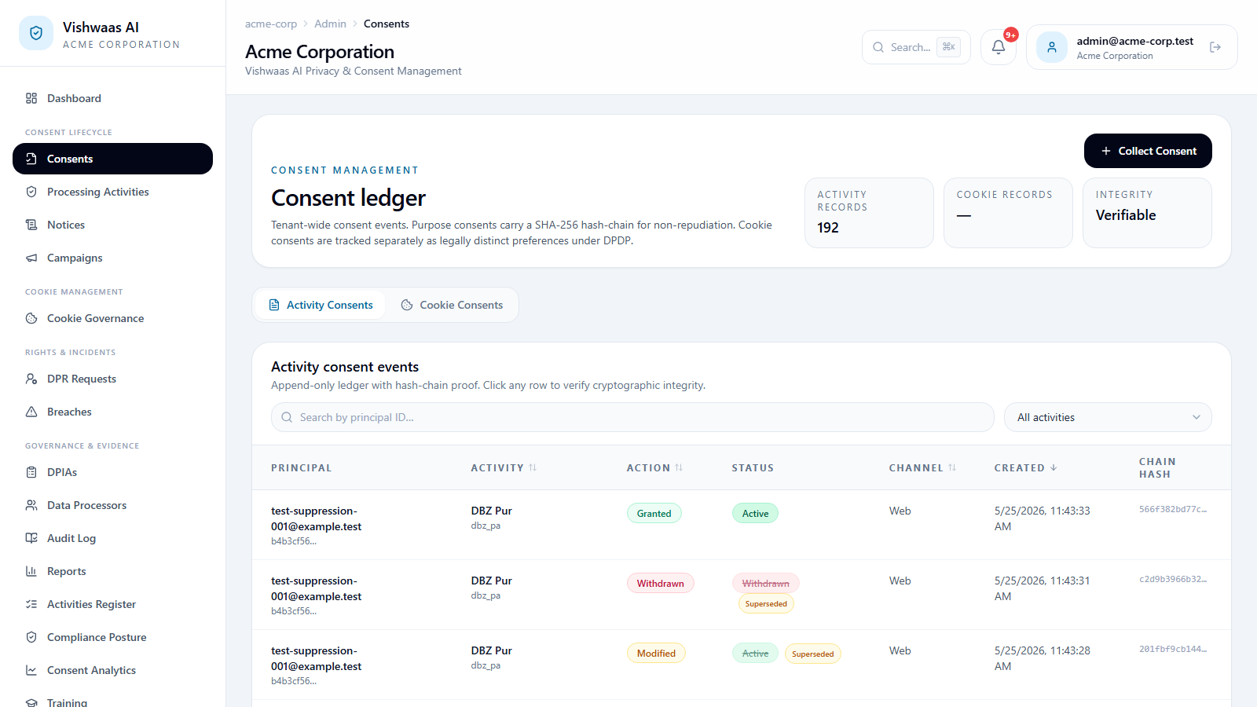Click the principal in the Granted row
This screenshot has height=707, width=1257.
click(x=317, y=518)
